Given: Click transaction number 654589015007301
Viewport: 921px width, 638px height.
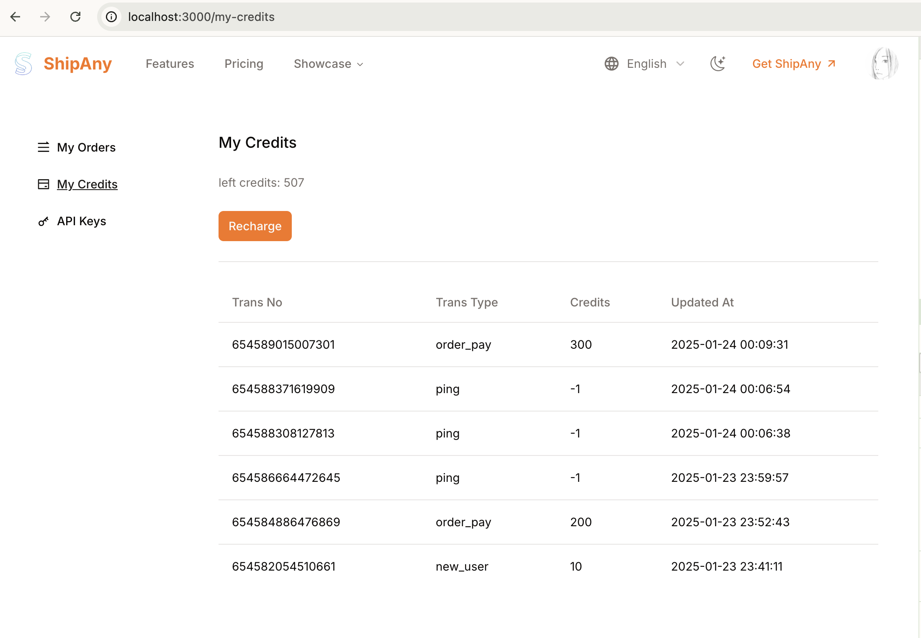Looking at the screenshot, I should 283,345.
